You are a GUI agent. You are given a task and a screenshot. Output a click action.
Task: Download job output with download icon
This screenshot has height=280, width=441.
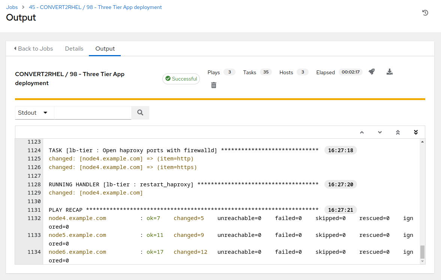tap(389, 72)
